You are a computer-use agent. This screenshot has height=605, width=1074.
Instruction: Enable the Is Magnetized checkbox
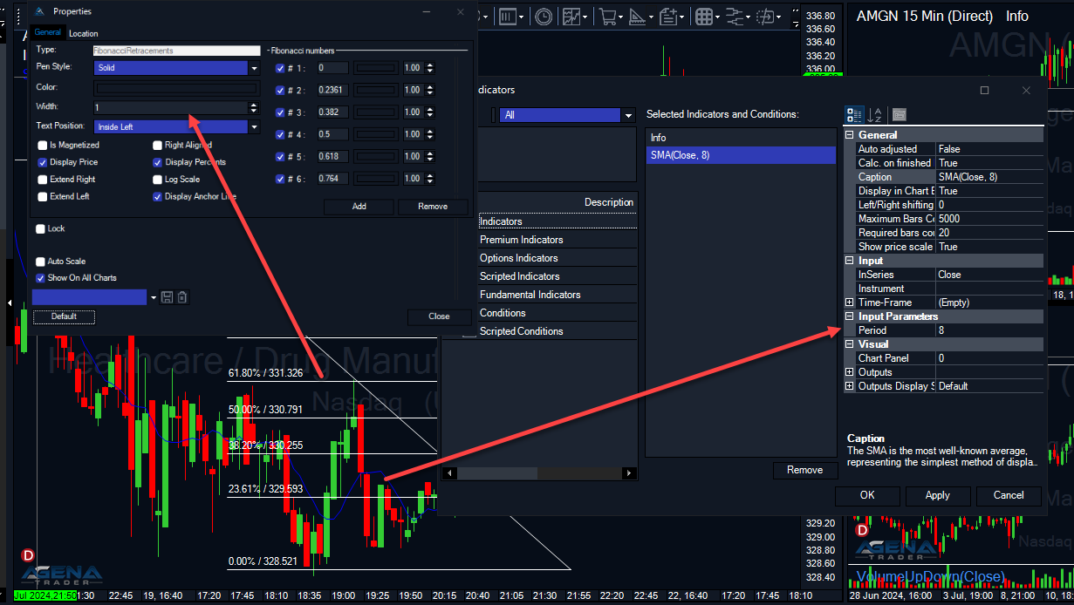click(x=43, y=146)
